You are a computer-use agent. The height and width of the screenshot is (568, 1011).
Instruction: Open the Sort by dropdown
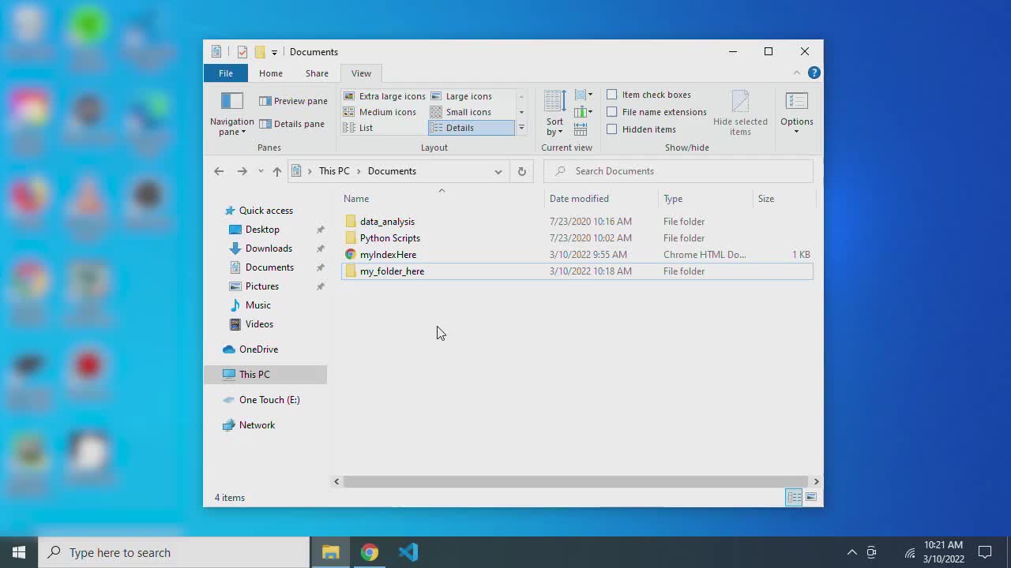555,113
